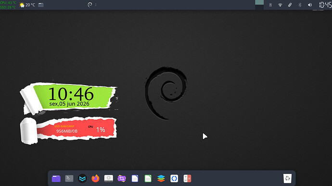The image size is (332, 186).
Task: Launch LibreOffice Calc from the dock
Action: (x=148, y=179)
